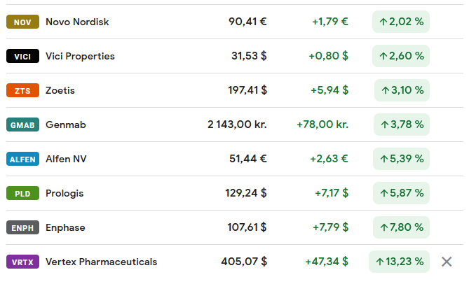469x298 pixels.
Task: Open the Vici Properties stock name
Action: (x=80, y=56)
